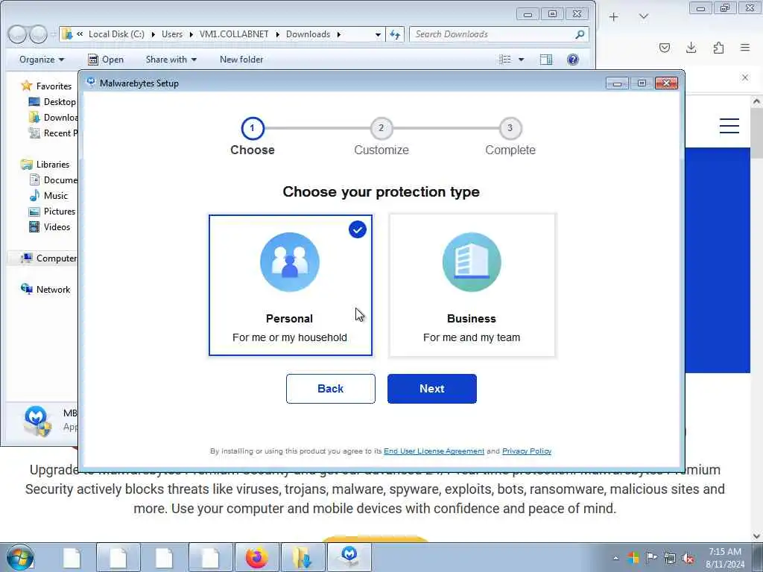Click the Back button in Malwarebytes Setup
763x572 pixels.
pos(330,389)
